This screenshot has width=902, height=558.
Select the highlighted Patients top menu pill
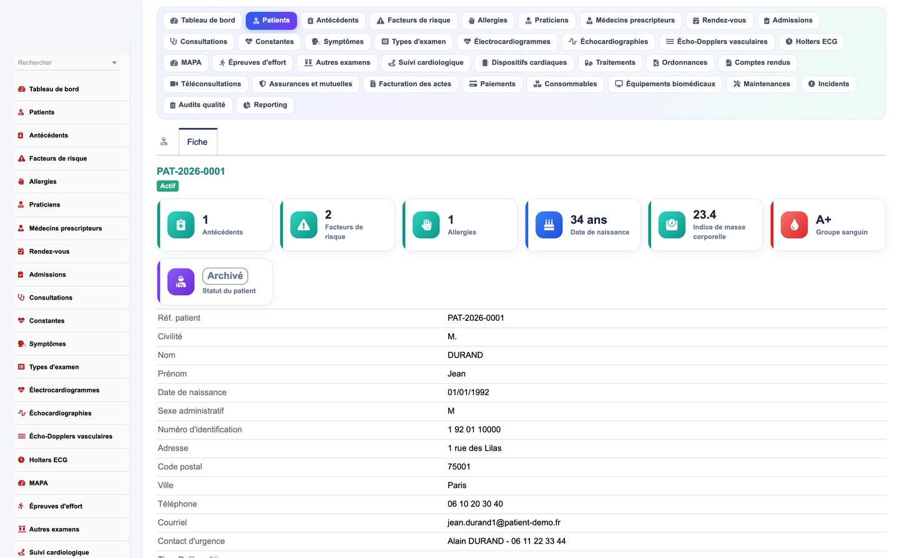click(x=272, y=21)
